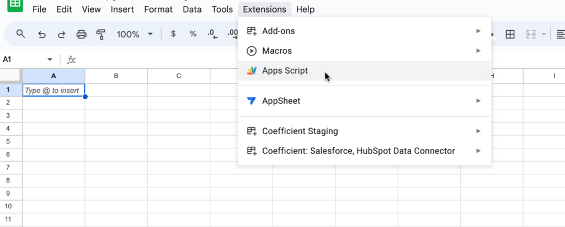The height and width of the screenshot is (227, 565).
Task: Open the merge cells dropdown arrow
Action: [543, 35]
